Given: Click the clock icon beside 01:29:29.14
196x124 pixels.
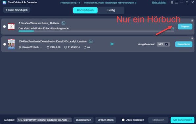Looking at the screenshot, I should point(65,47).
